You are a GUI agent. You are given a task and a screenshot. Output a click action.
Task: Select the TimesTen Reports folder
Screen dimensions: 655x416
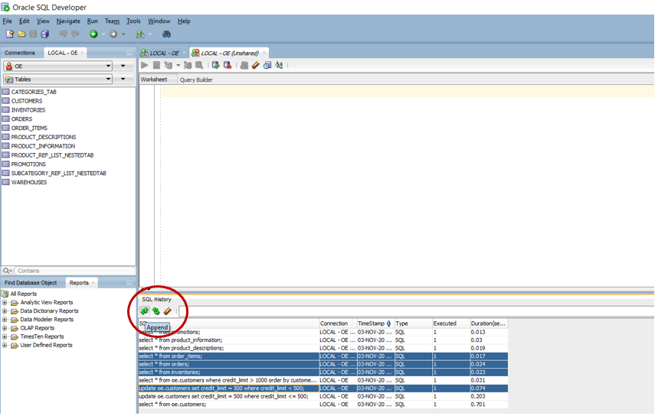(42, 336)
